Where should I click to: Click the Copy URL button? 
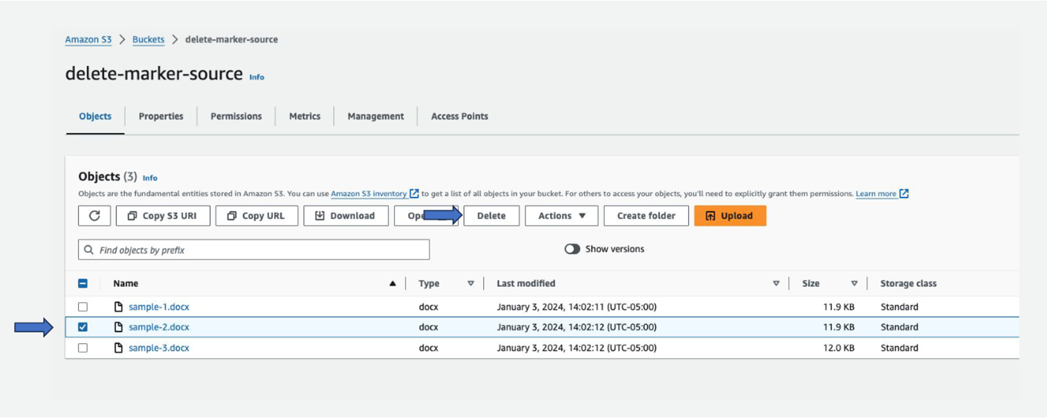tap(257, 216)
